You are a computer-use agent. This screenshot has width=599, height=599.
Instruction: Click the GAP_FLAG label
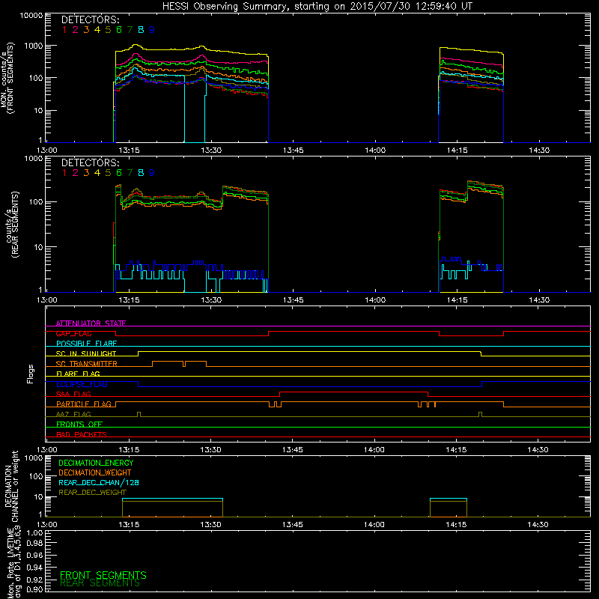click(73, 333)
